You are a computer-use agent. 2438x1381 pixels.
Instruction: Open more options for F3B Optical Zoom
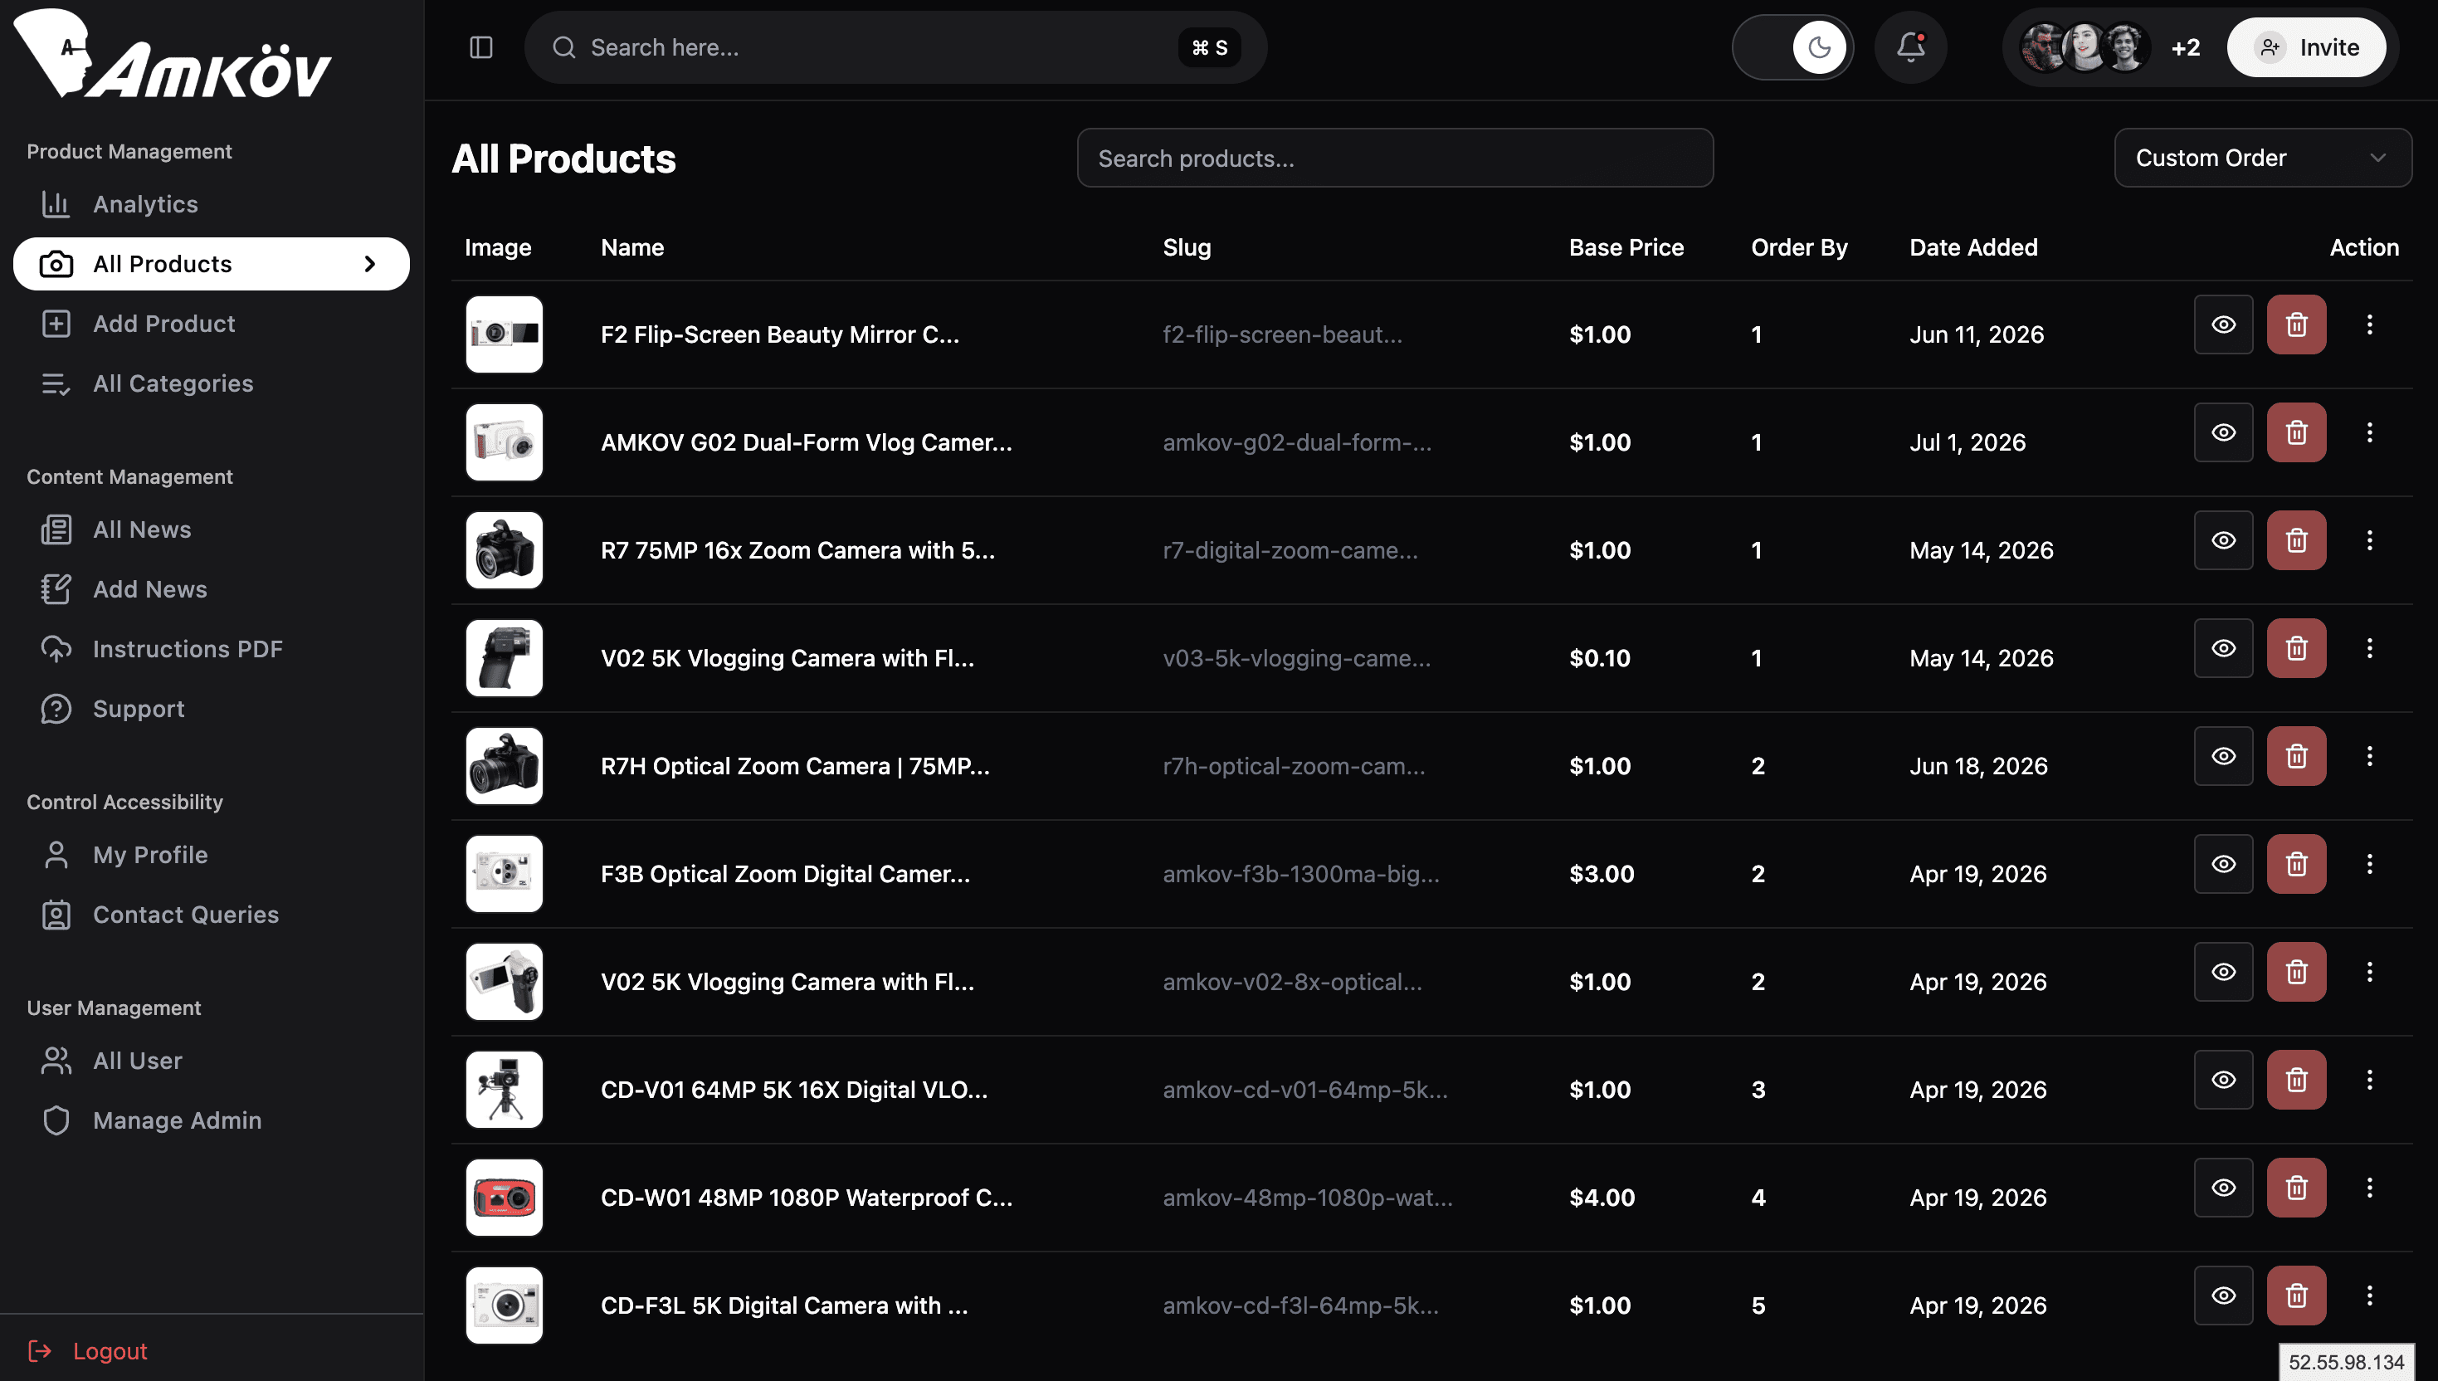pyautogui.click(x=2369, y=865)
